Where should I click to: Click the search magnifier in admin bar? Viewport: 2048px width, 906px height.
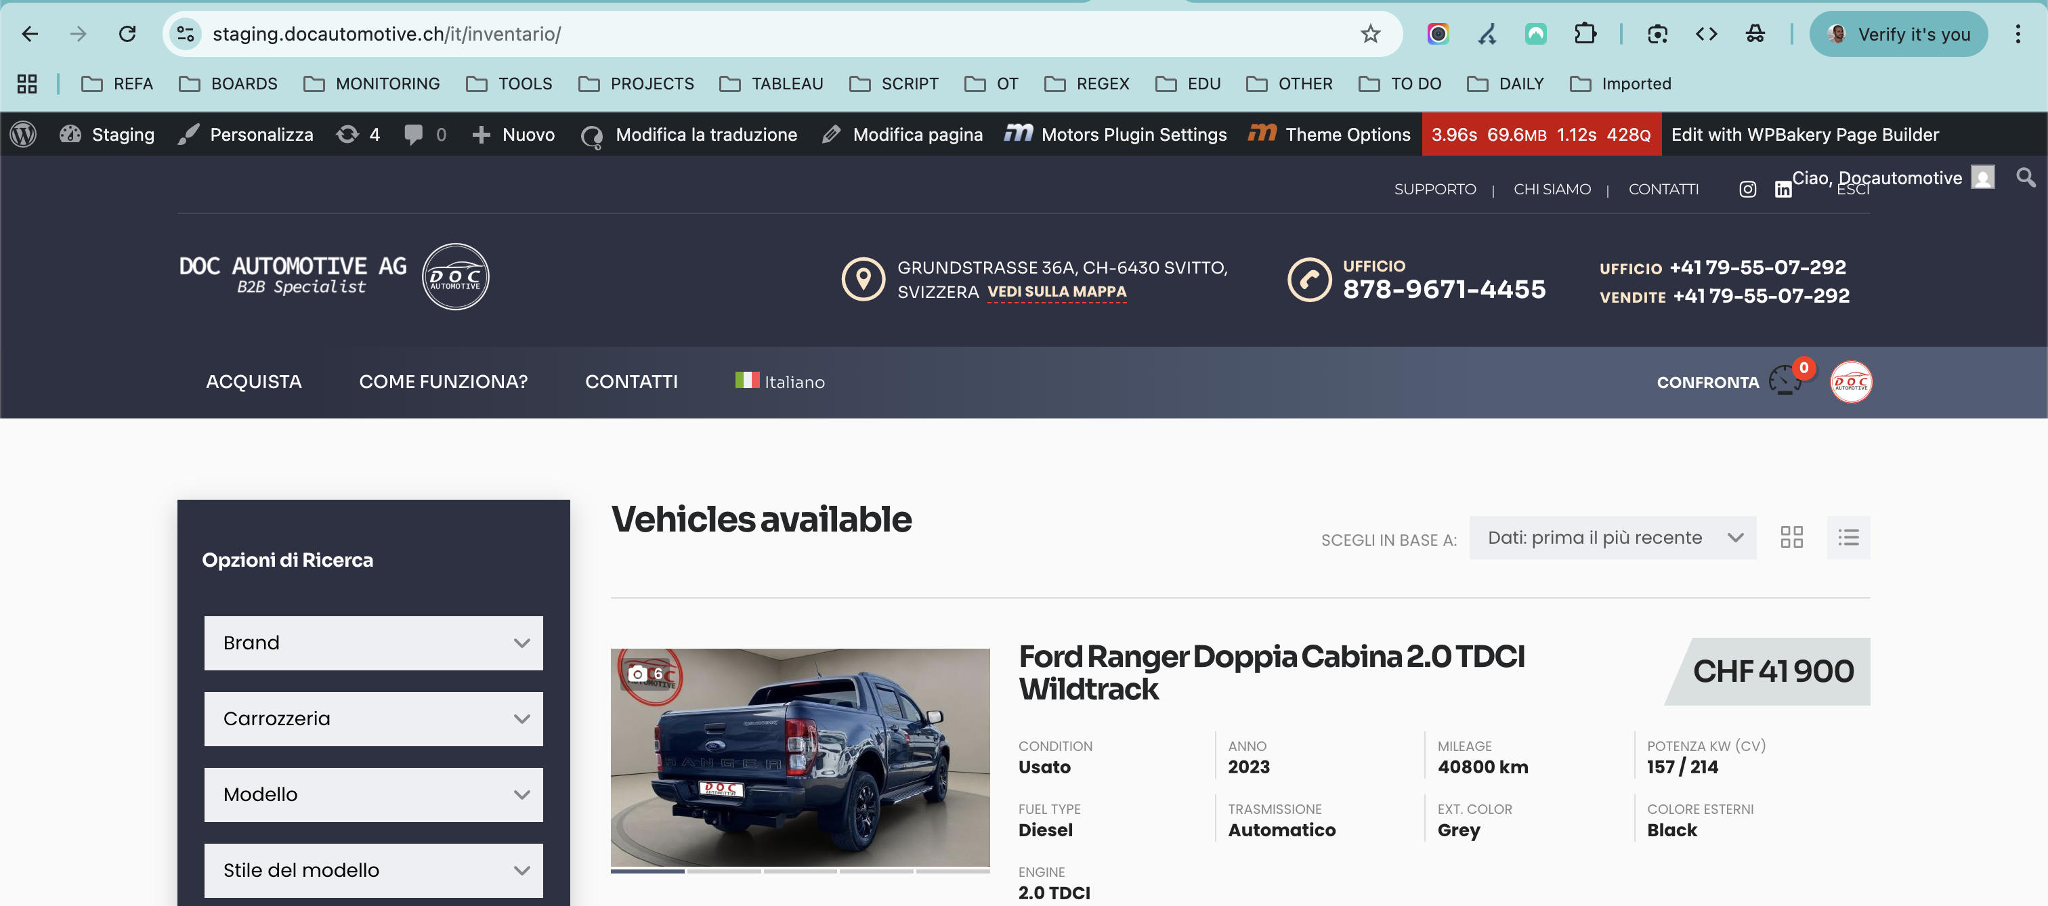[2026, 177]
